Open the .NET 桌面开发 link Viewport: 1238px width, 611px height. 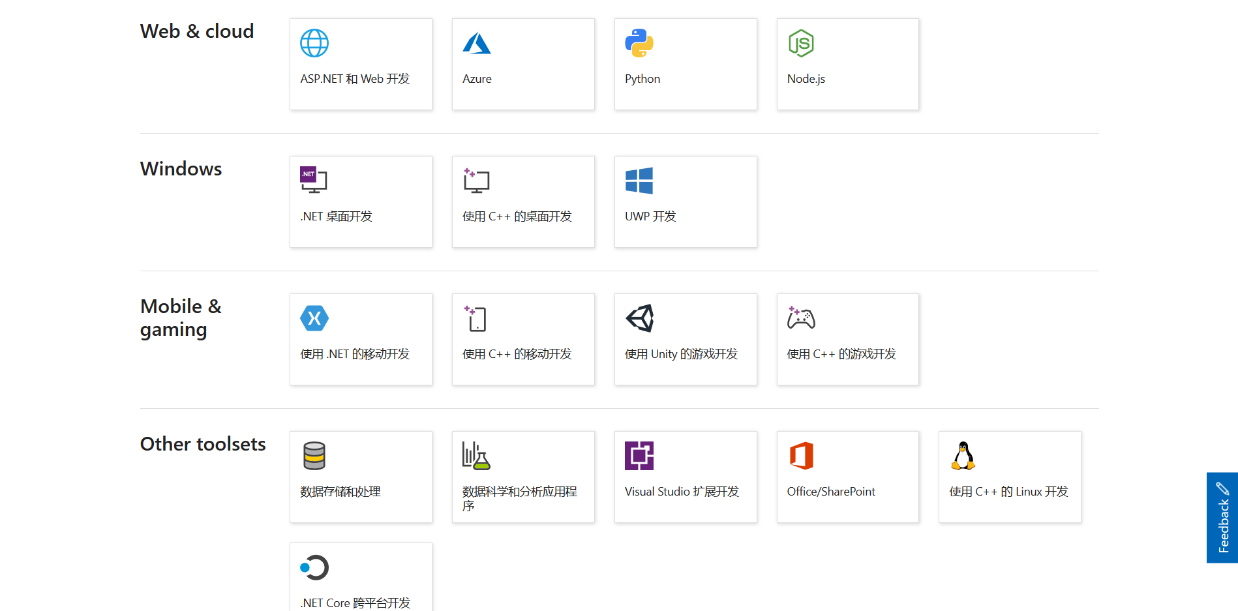[361, 201]
